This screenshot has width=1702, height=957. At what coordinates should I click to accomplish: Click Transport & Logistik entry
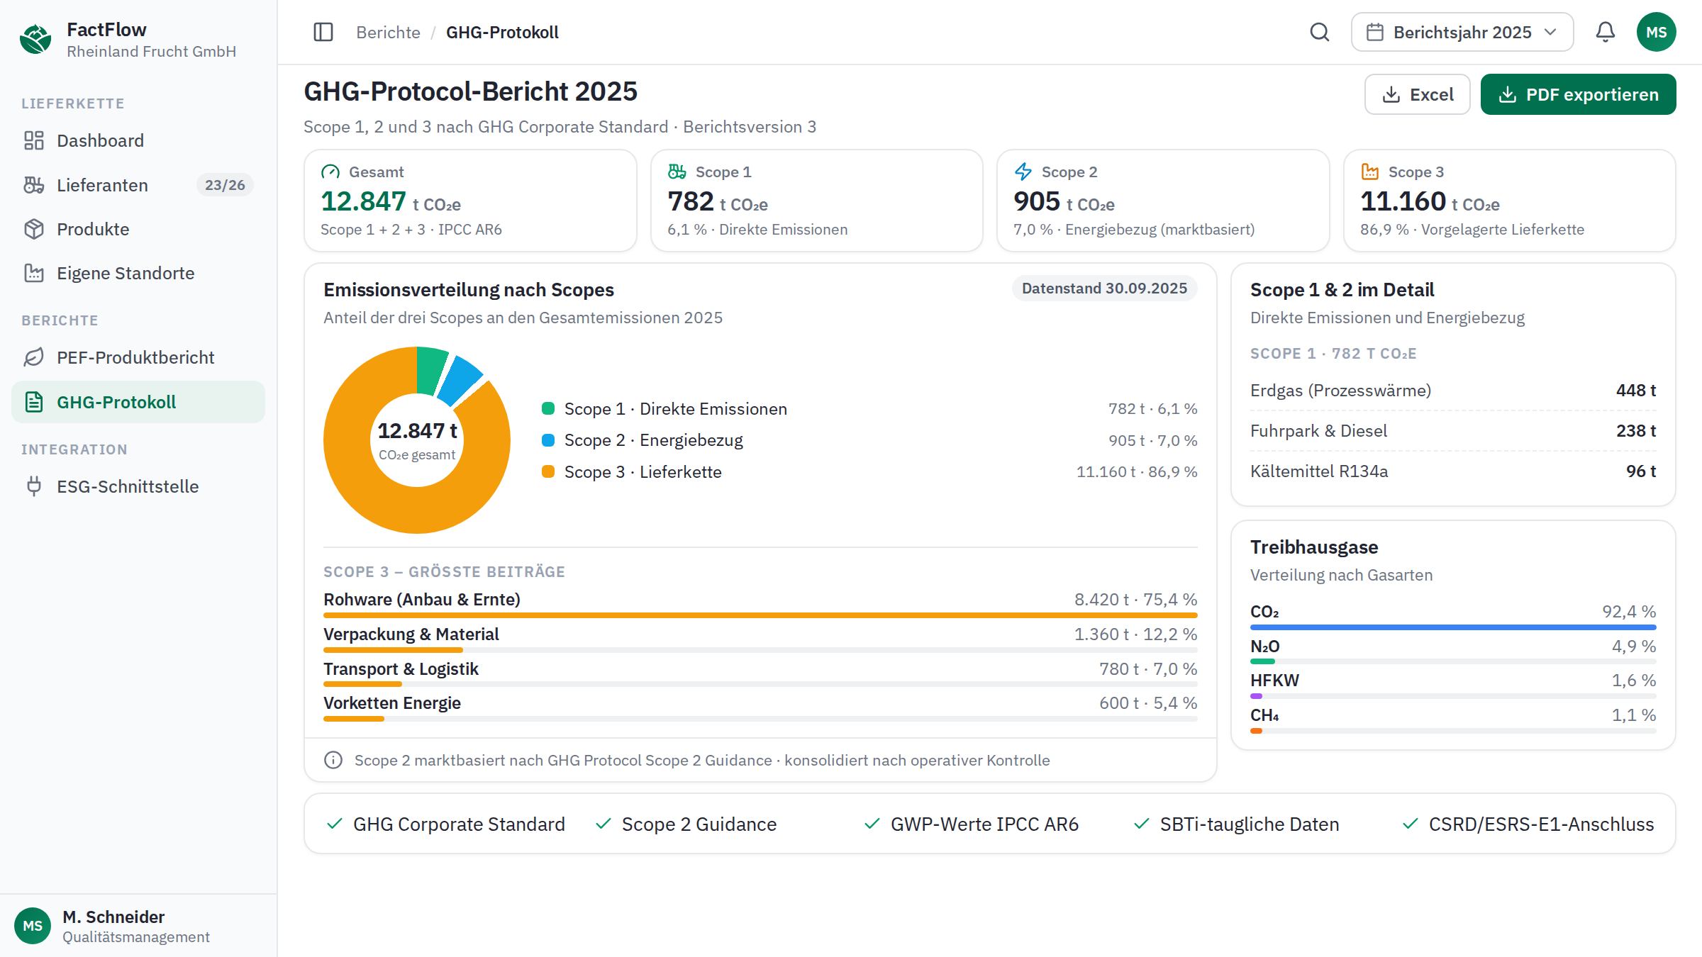tap(760, 673)
